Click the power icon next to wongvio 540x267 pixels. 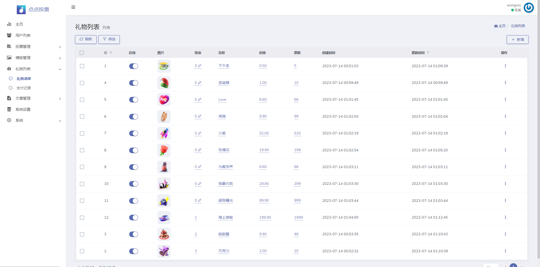click(x=529, y=8)
